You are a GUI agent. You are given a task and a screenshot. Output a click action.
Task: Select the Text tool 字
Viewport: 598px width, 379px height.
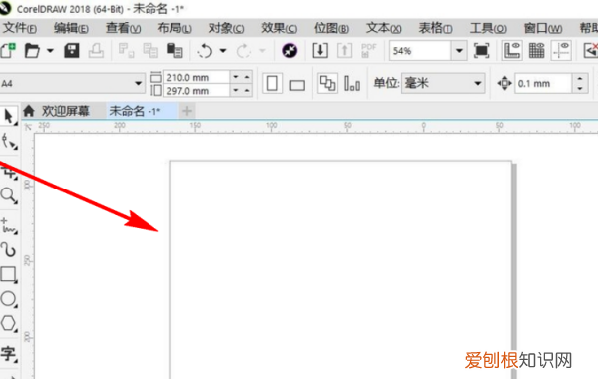coord(9,354)
